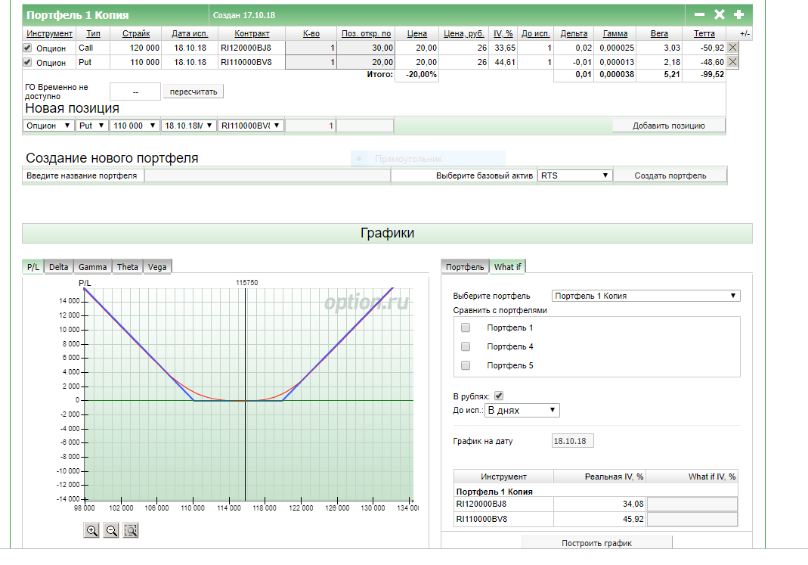Click the new position quantity field

point(310,126)
